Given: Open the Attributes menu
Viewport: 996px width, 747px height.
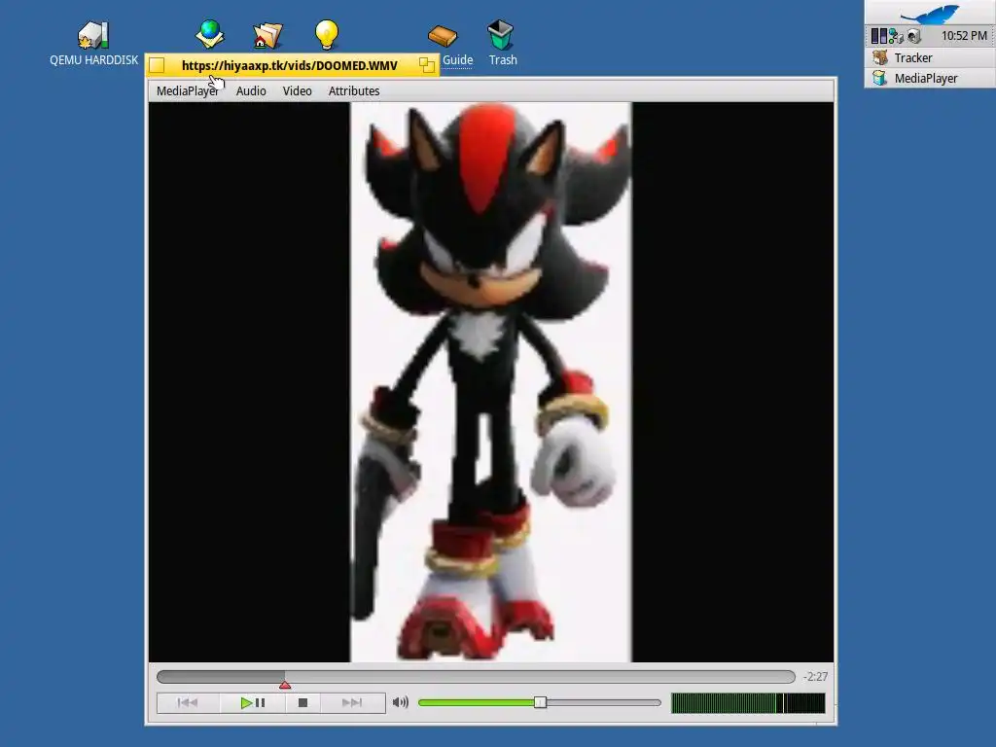Looking at the screenshot, I should (354, 90).
